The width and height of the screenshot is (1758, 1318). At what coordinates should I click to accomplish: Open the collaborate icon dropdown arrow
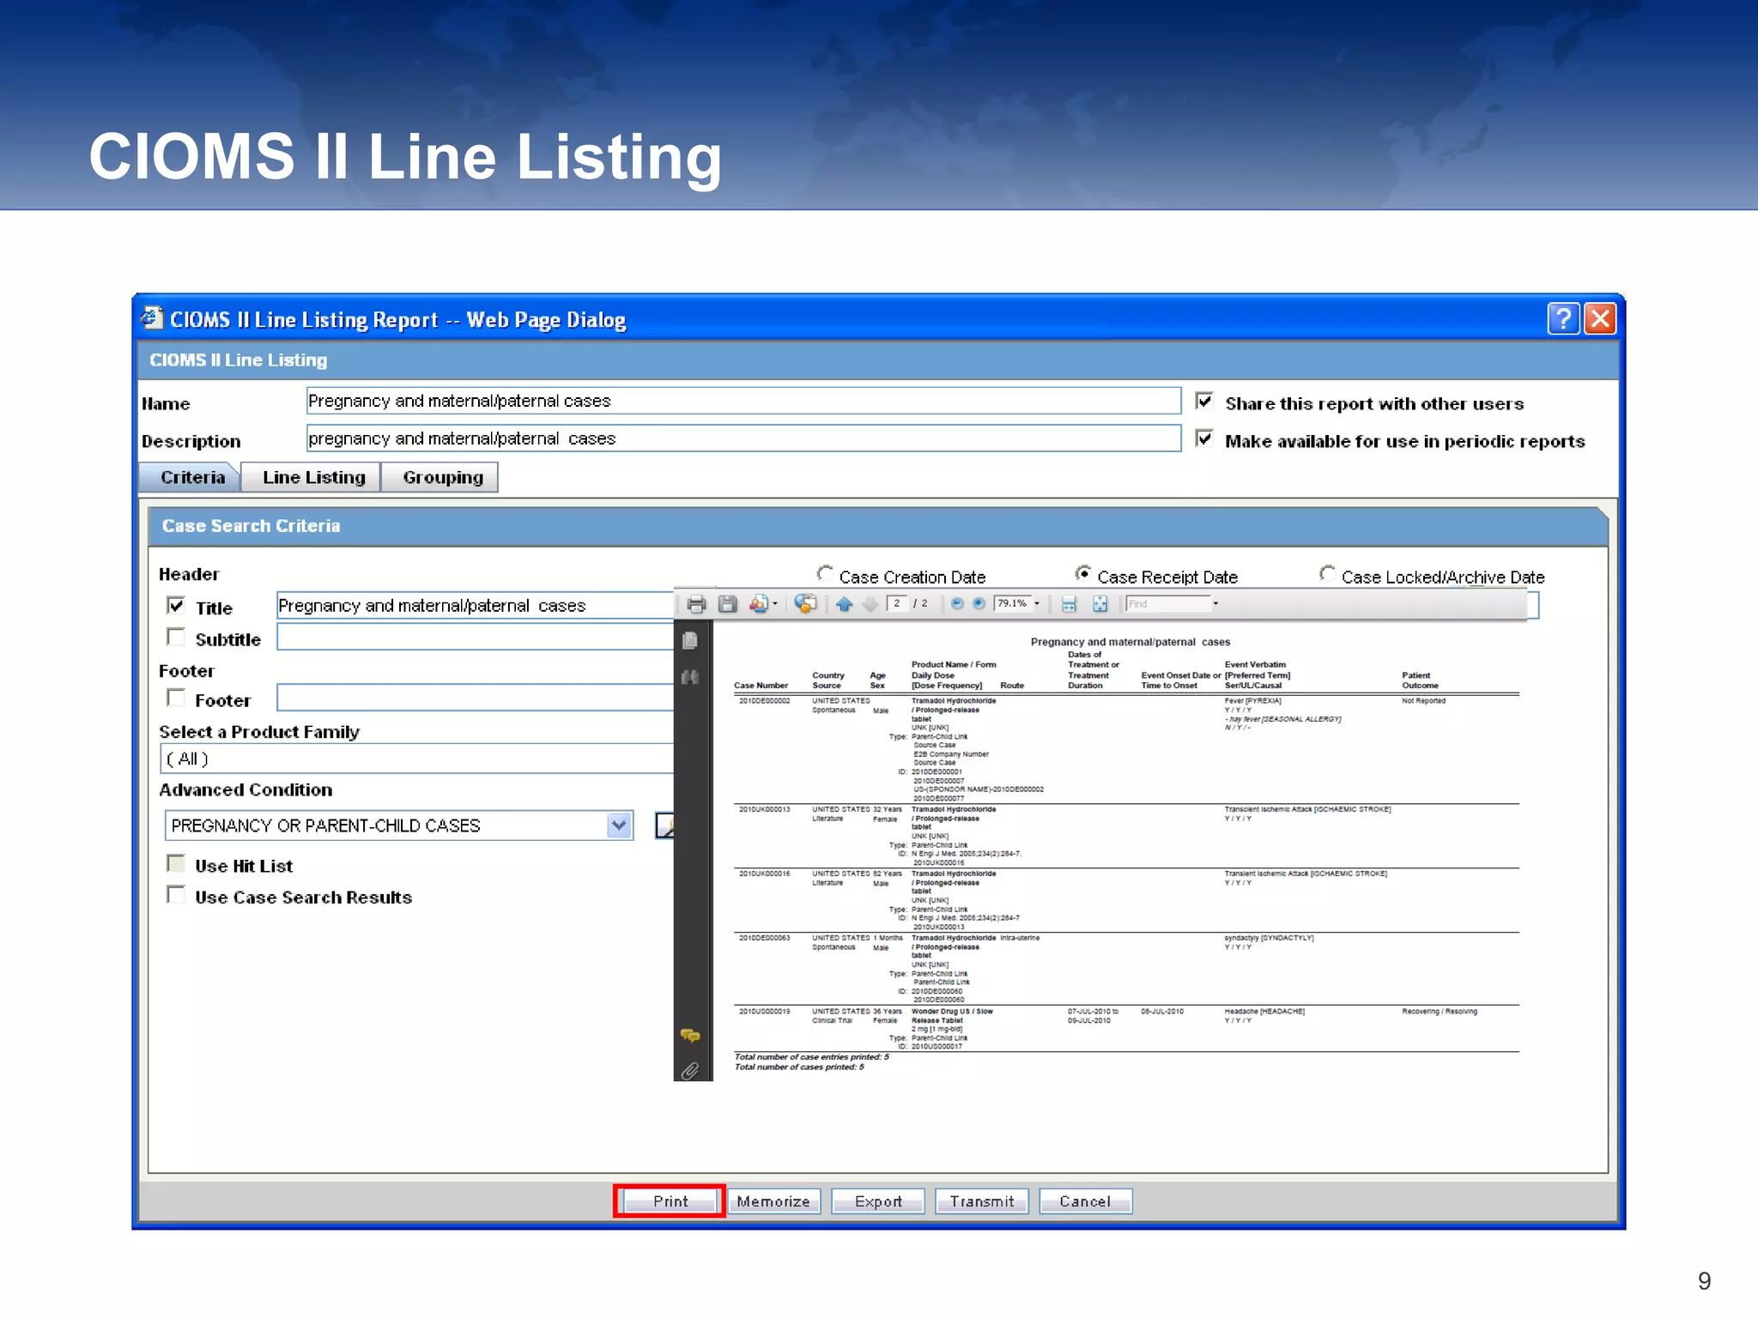click(775, 604)
